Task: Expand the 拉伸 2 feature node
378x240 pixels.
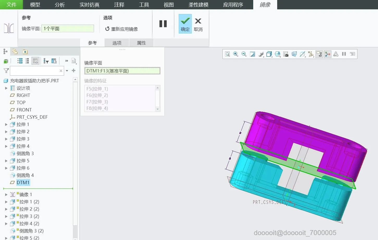Action: [6, 132]
